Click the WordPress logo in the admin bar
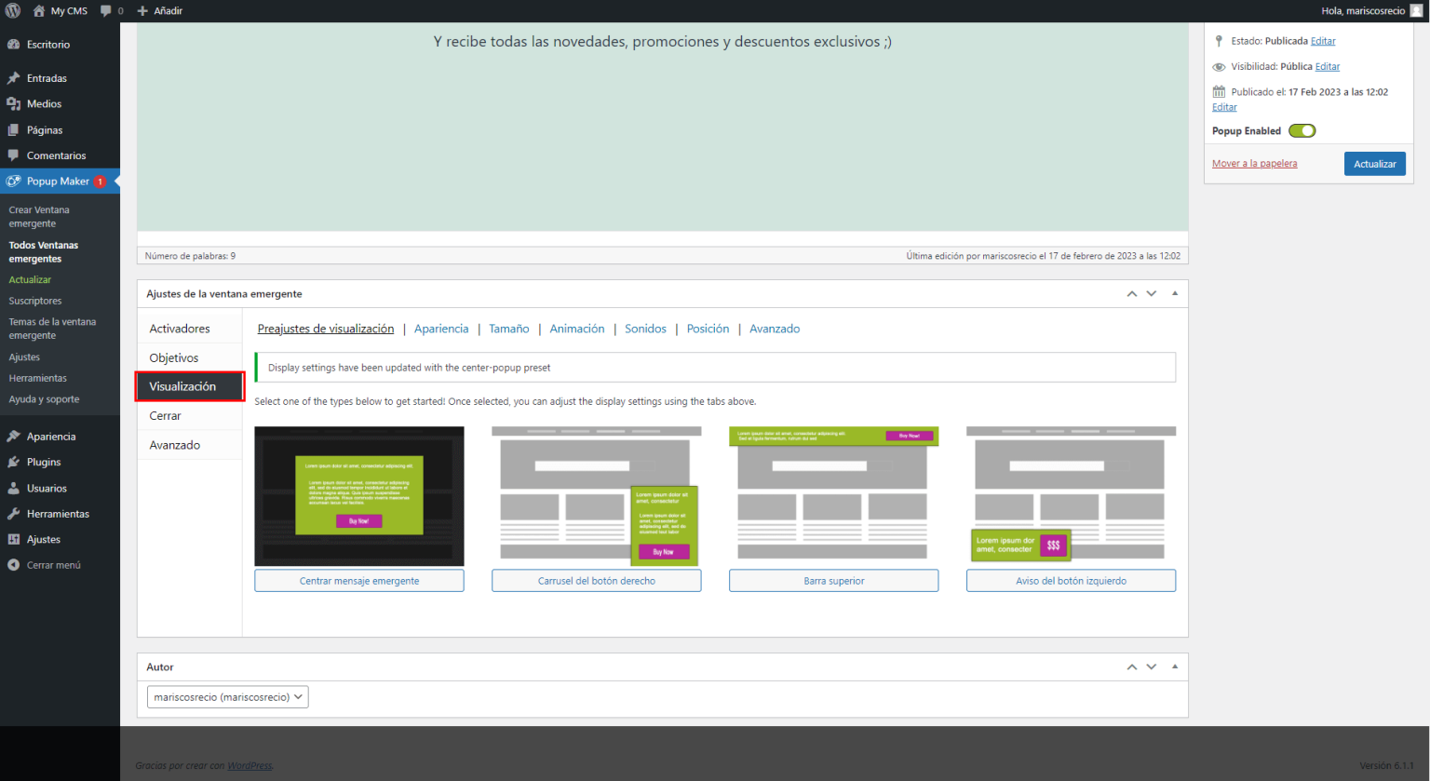The height and width of the screenshot is (781, 1430). (12, 10)
